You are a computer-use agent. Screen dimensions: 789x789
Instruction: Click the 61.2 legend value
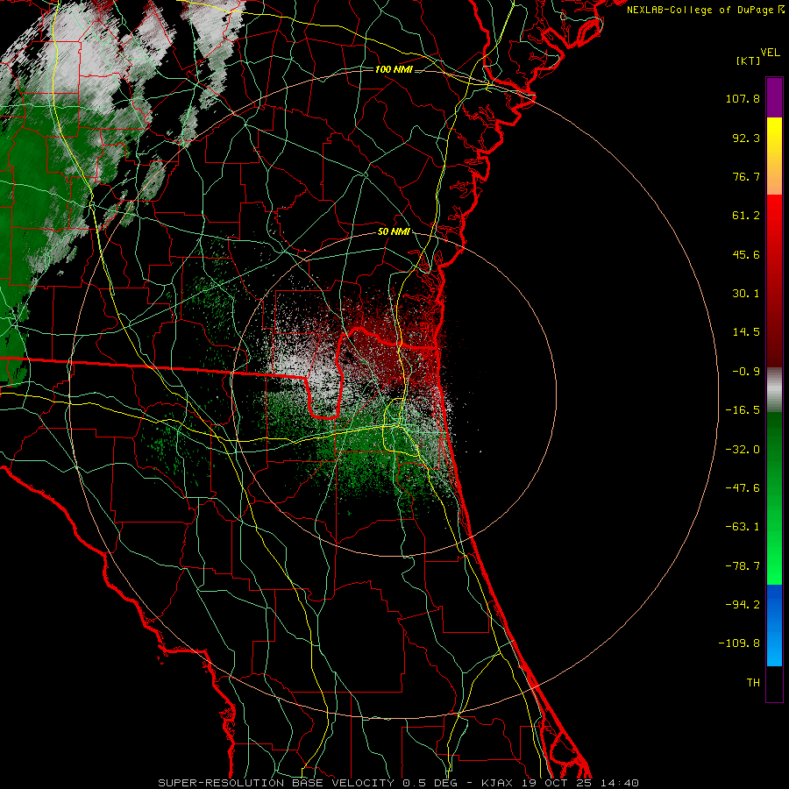(746, 216)
